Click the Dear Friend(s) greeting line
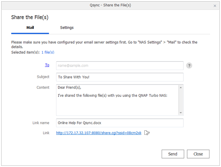Image resolution: width=221 pixels, height=167 pixels. (69, 88)
